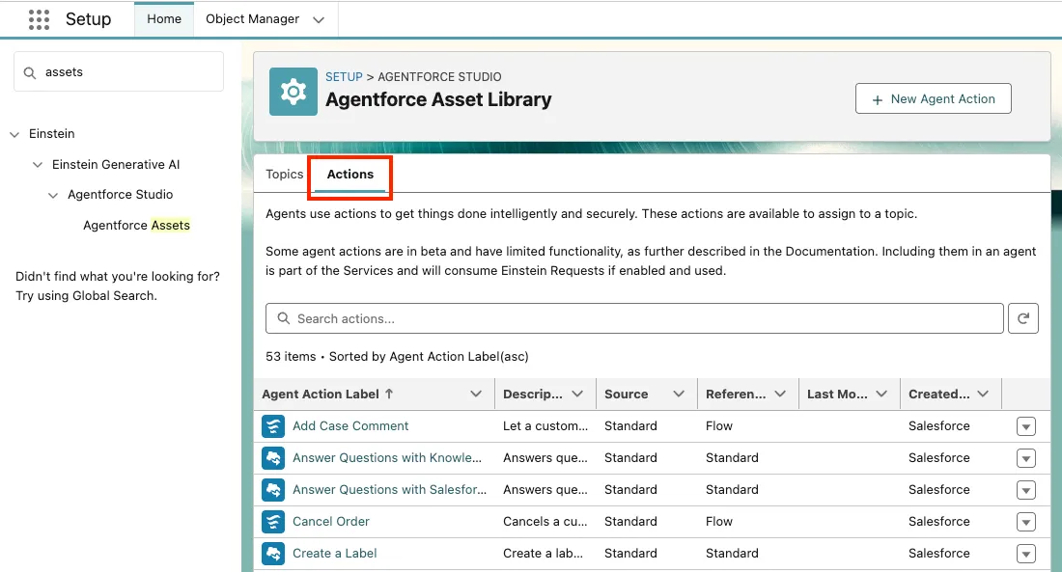Collapse the Agentforce Studio node

(x=53, y=196)
